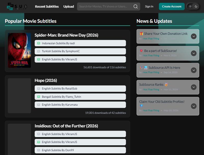Click the caption icon beside Turkish Subtitle By SymphoniC

(39, 51)
